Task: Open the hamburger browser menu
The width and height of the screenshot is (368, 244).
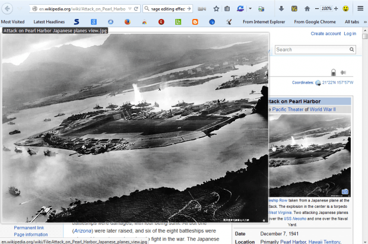Action: coord(360,9)
